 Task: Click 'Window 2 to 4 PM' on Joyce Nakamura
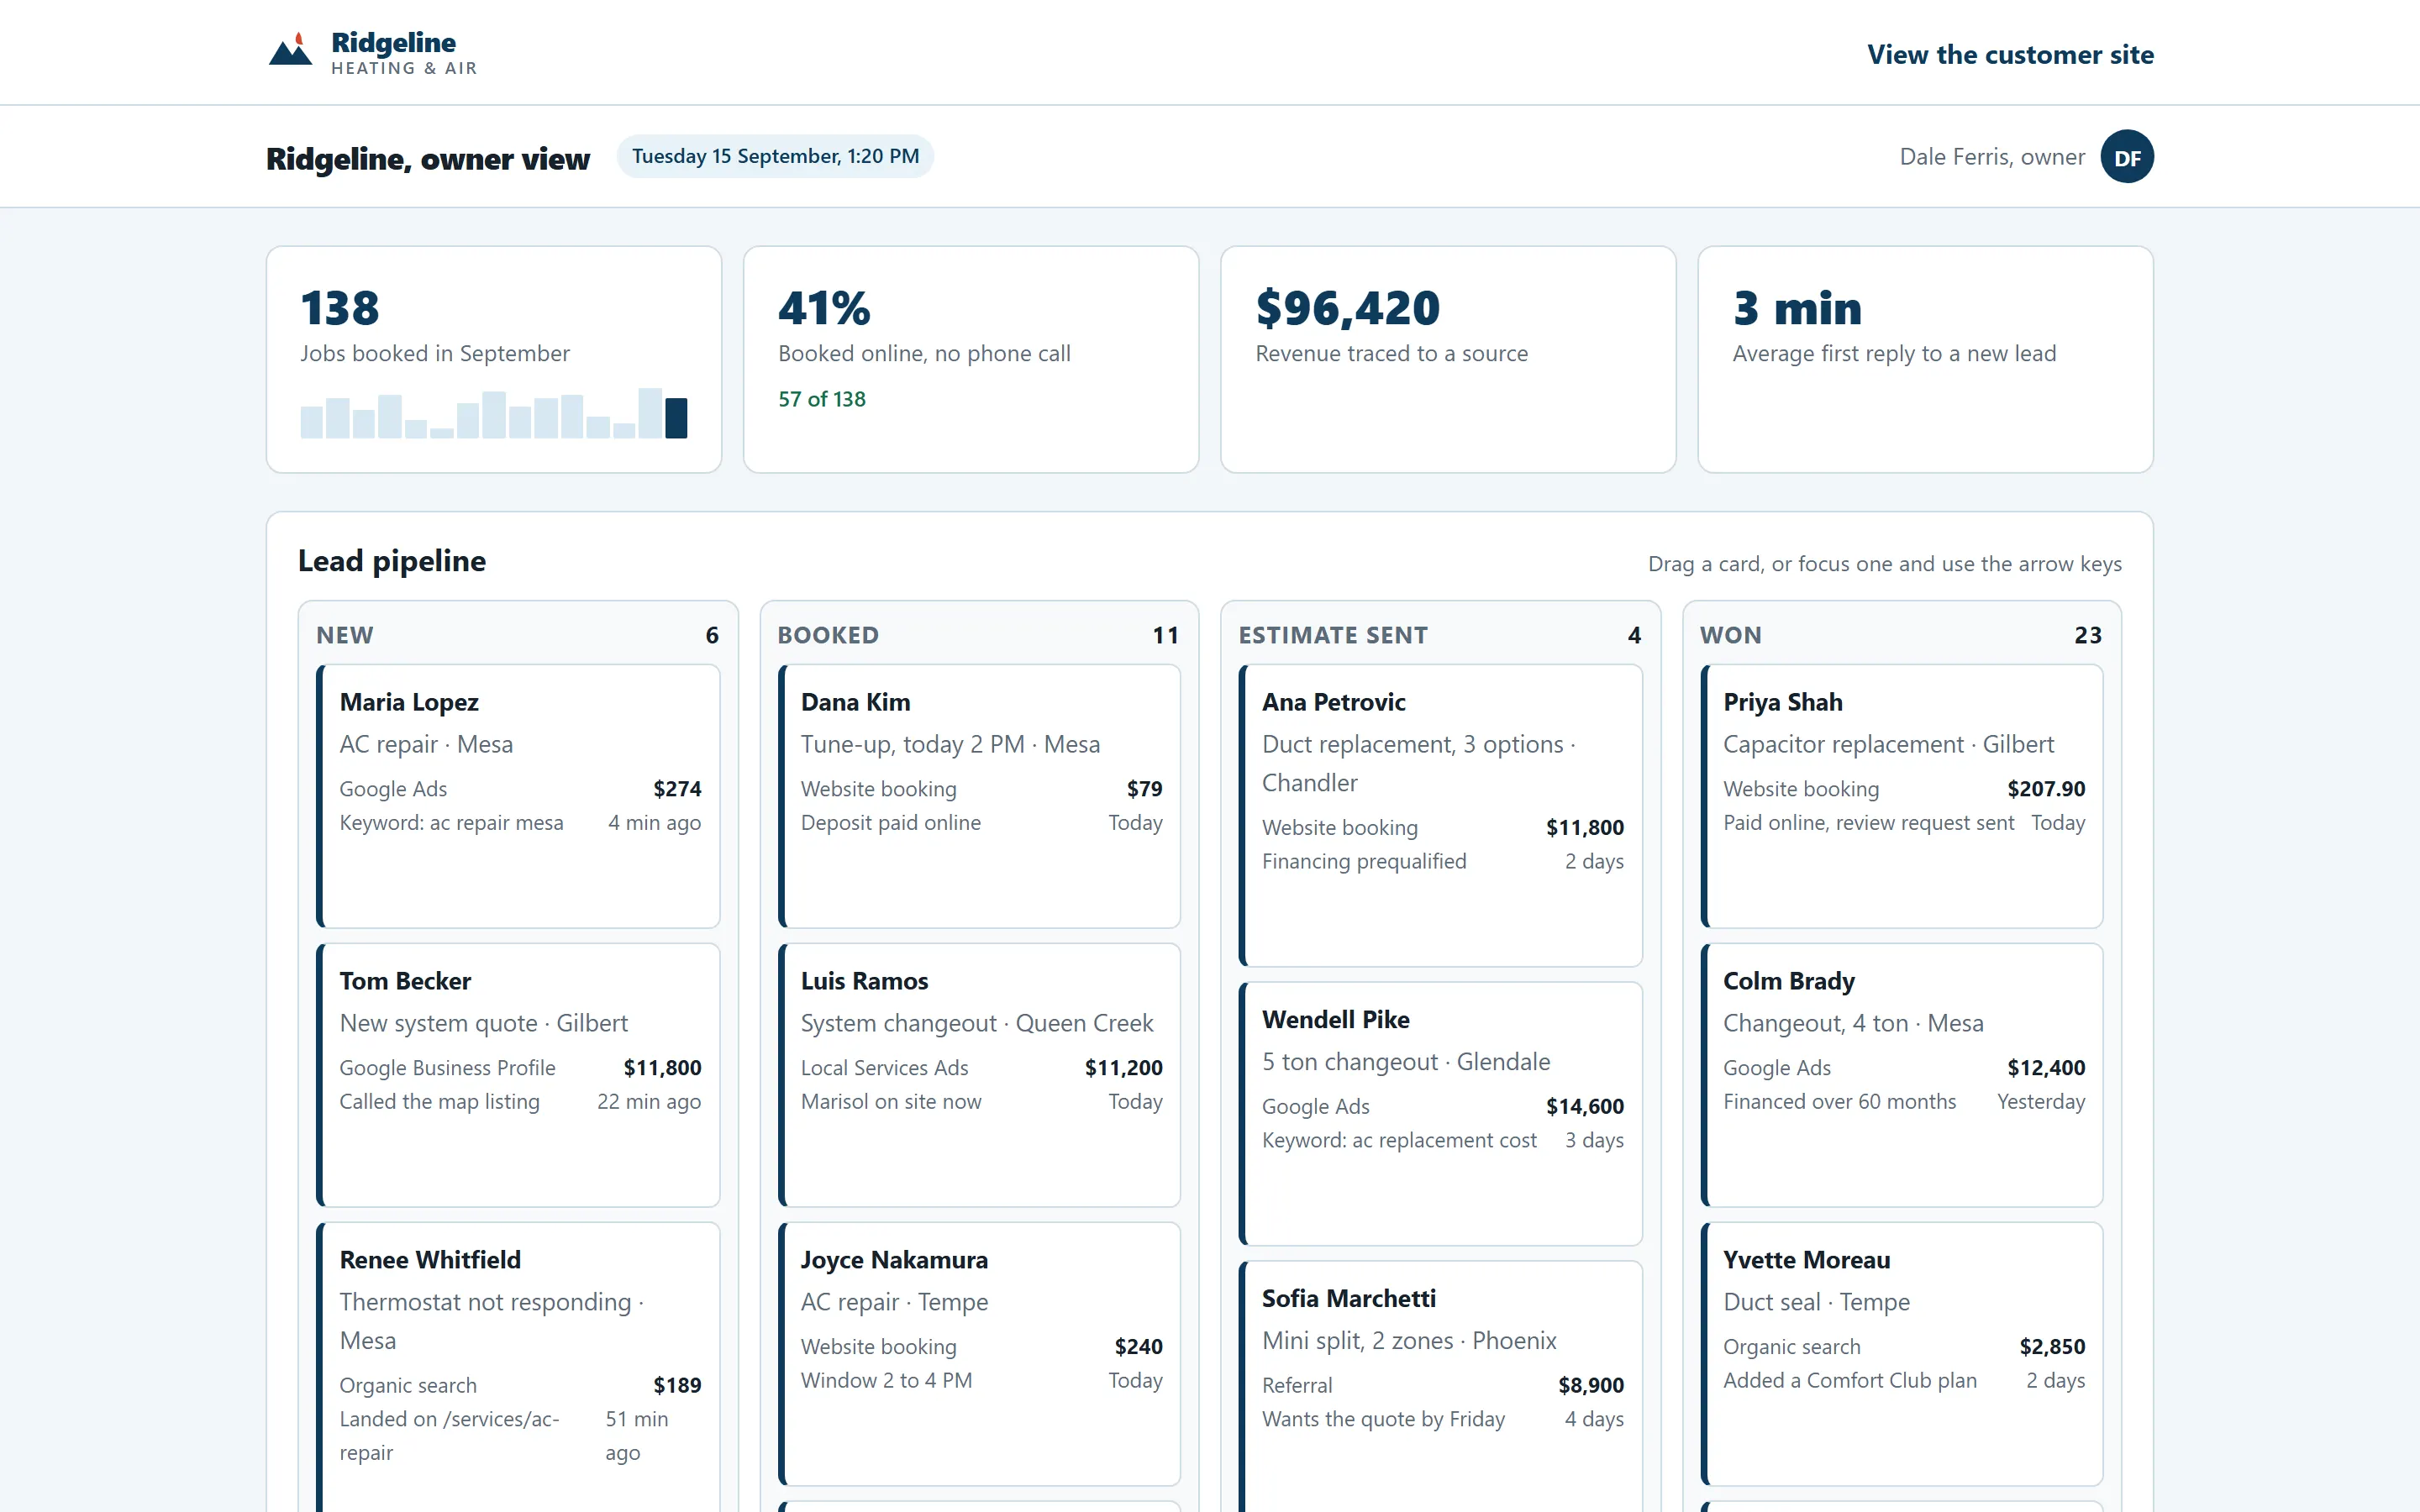coord(886,1380)
